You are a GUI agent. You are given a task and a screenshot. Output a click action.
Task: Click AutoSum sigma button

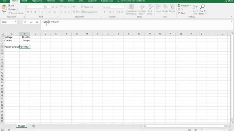[183, 5]
